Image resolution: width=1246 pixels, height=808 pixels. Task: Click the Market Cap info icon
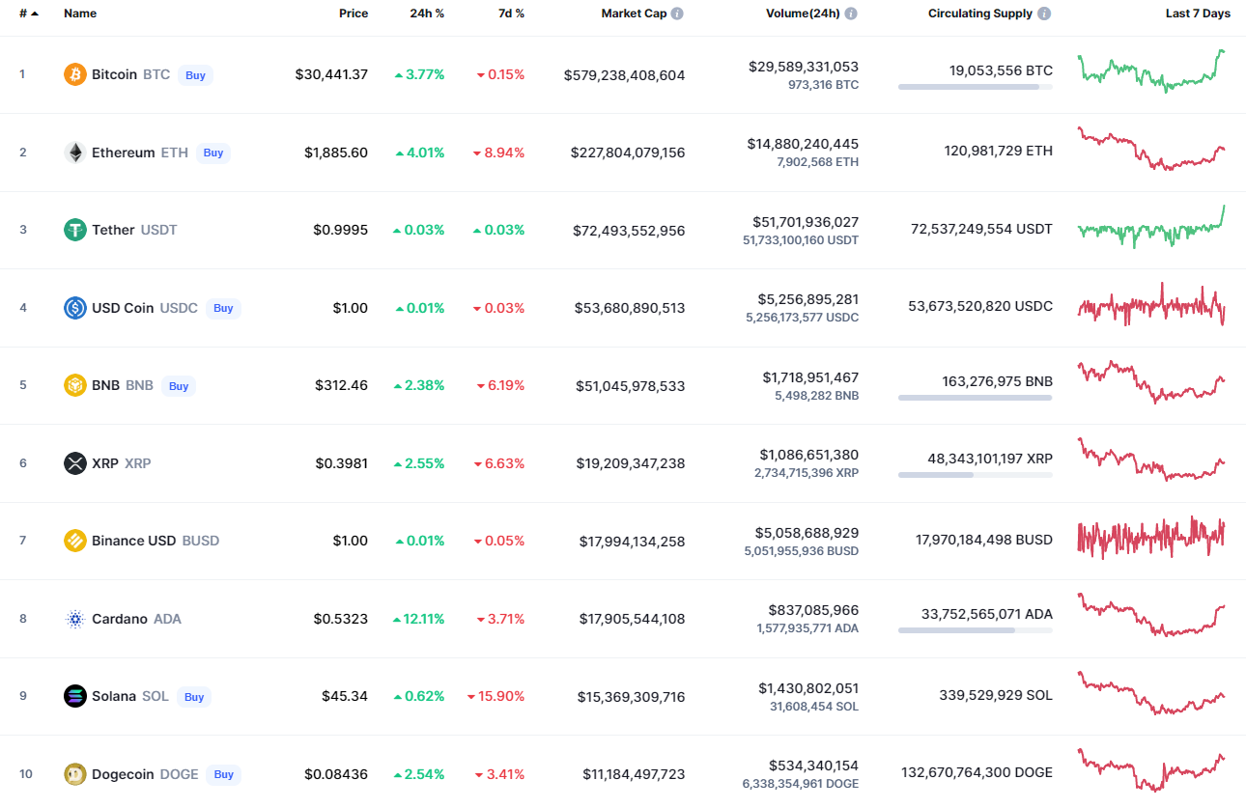tap(677, 14)
